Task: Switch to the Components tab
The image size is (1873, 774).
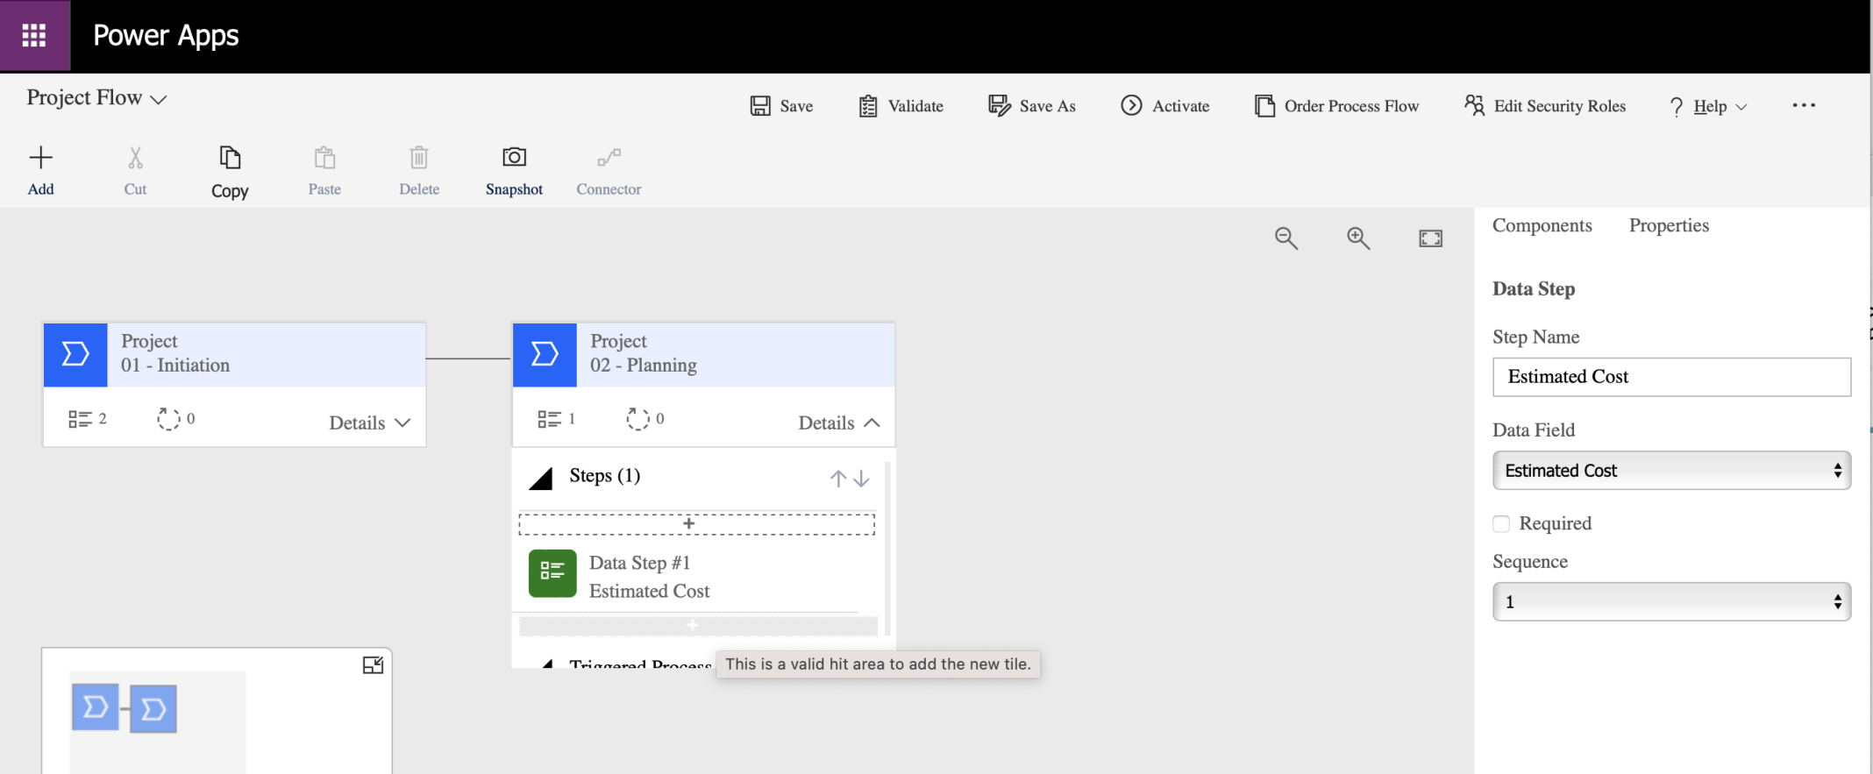Action: pyautogui.click(x=1542, y=225)
